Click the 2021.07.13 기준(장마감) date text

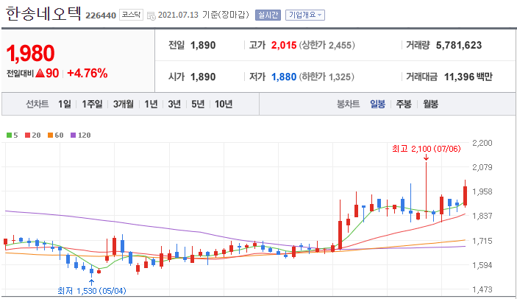pos(204,15)
